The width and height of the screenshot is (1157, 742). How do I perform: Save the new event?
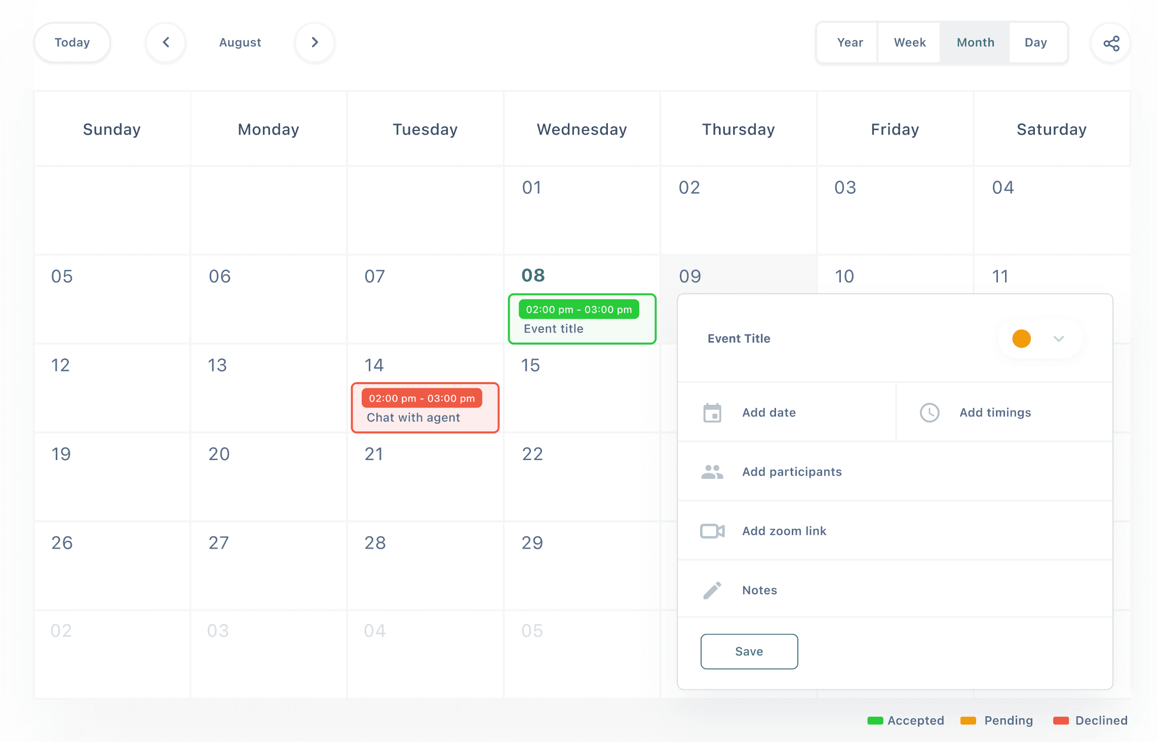[749, 651]
